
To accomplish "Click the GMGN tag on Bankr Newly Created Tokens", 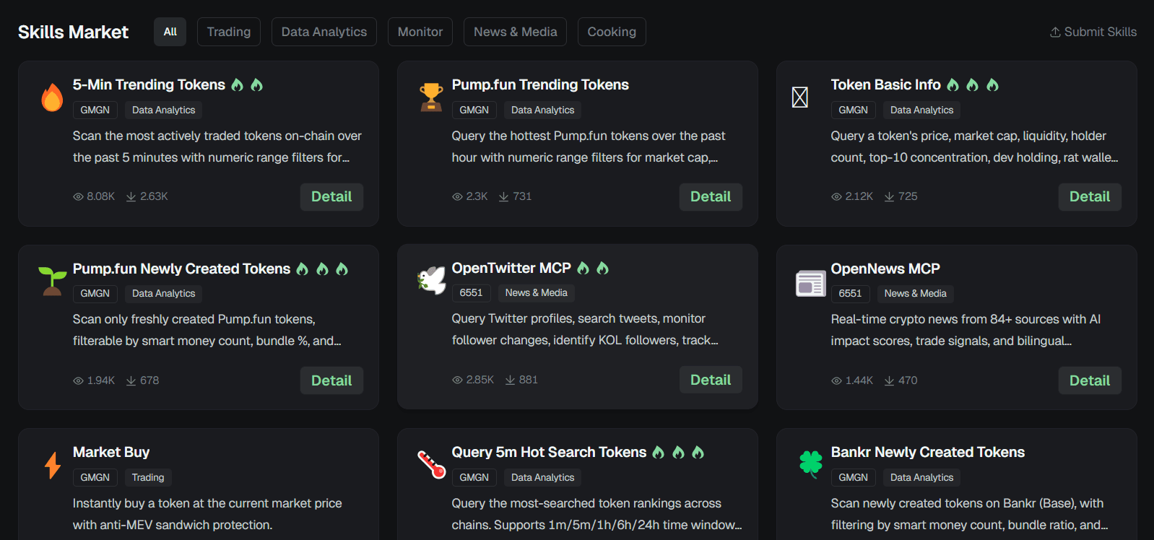I will tap(854, 478).
